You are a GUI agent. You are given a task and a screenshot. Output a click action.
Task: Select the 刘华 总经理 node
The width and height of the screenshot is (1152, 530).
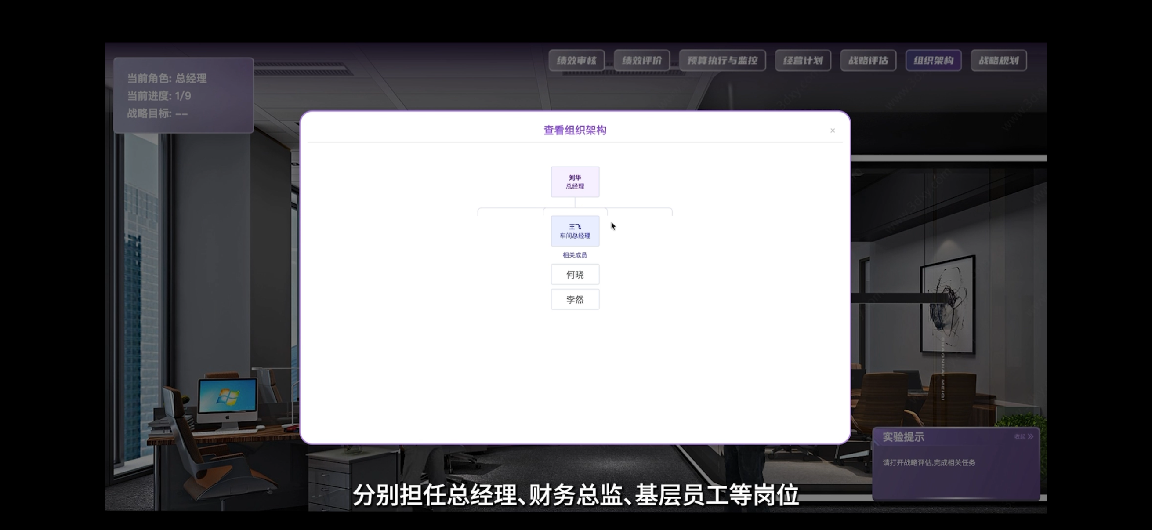click(x=575, y=182)
